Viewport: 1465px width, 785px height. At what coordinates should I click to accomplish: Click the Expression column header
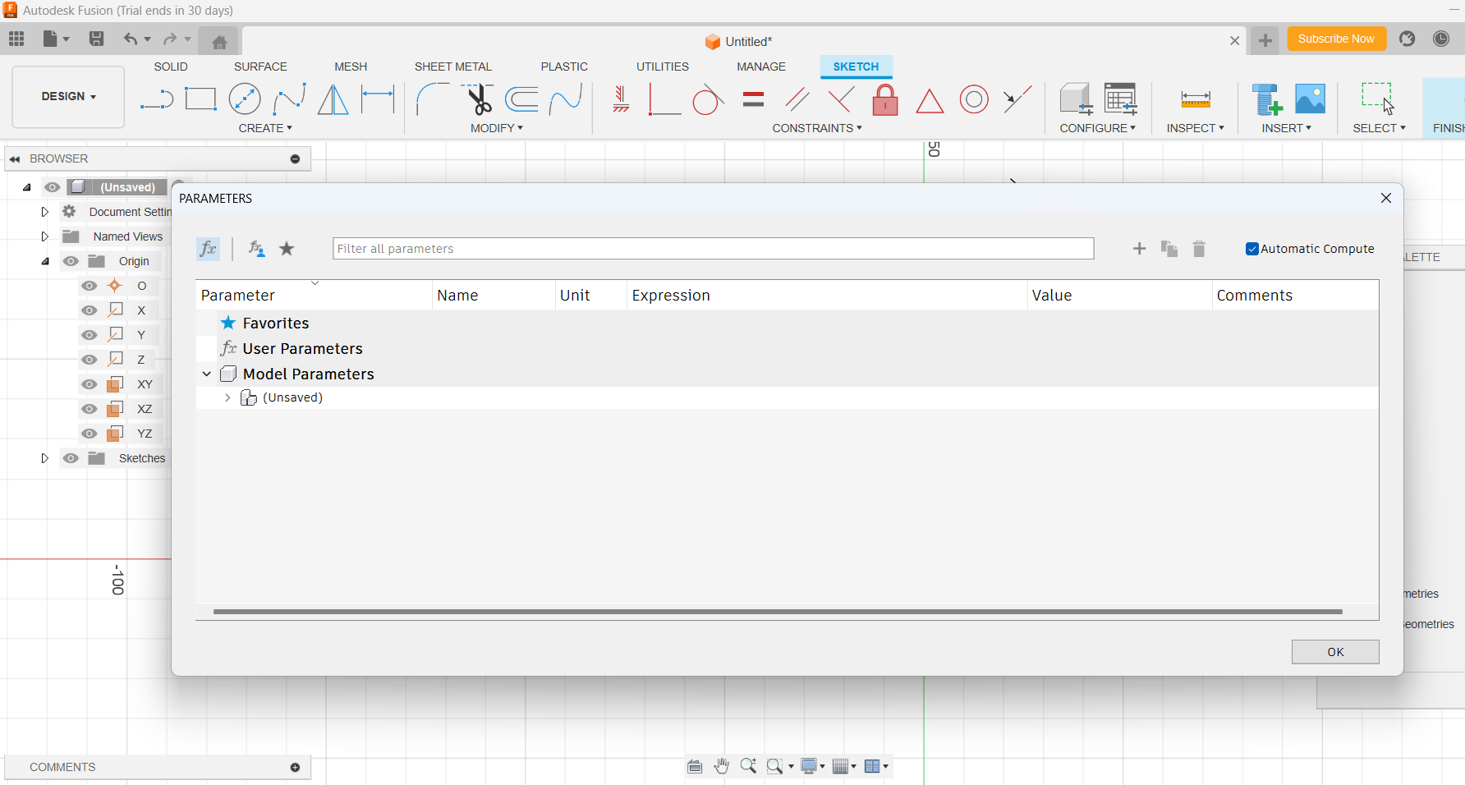pyautogui.click(x=827, y=296)
